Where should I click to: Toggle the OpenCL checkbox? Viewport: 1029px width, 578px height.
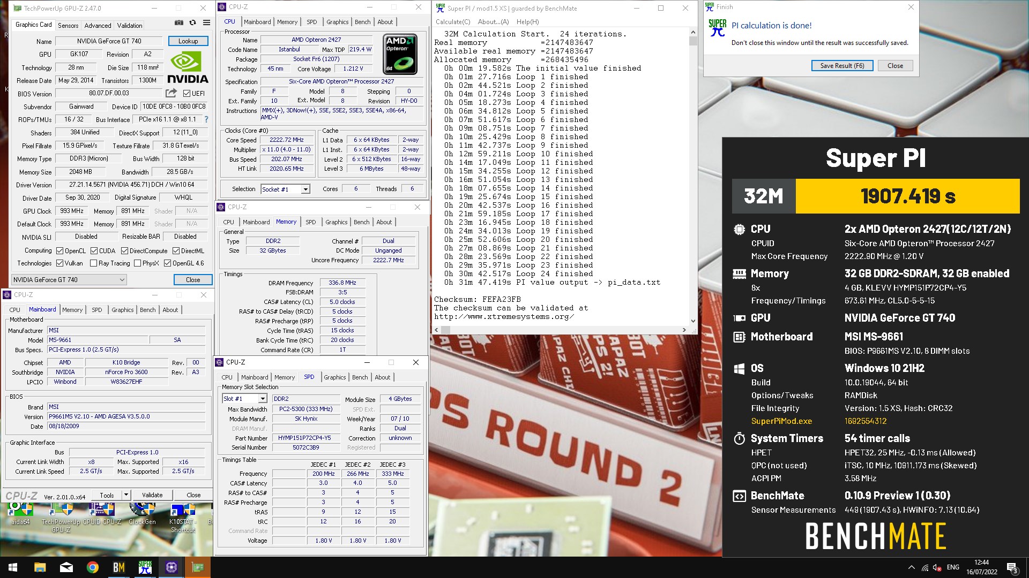tap(59, 250)
